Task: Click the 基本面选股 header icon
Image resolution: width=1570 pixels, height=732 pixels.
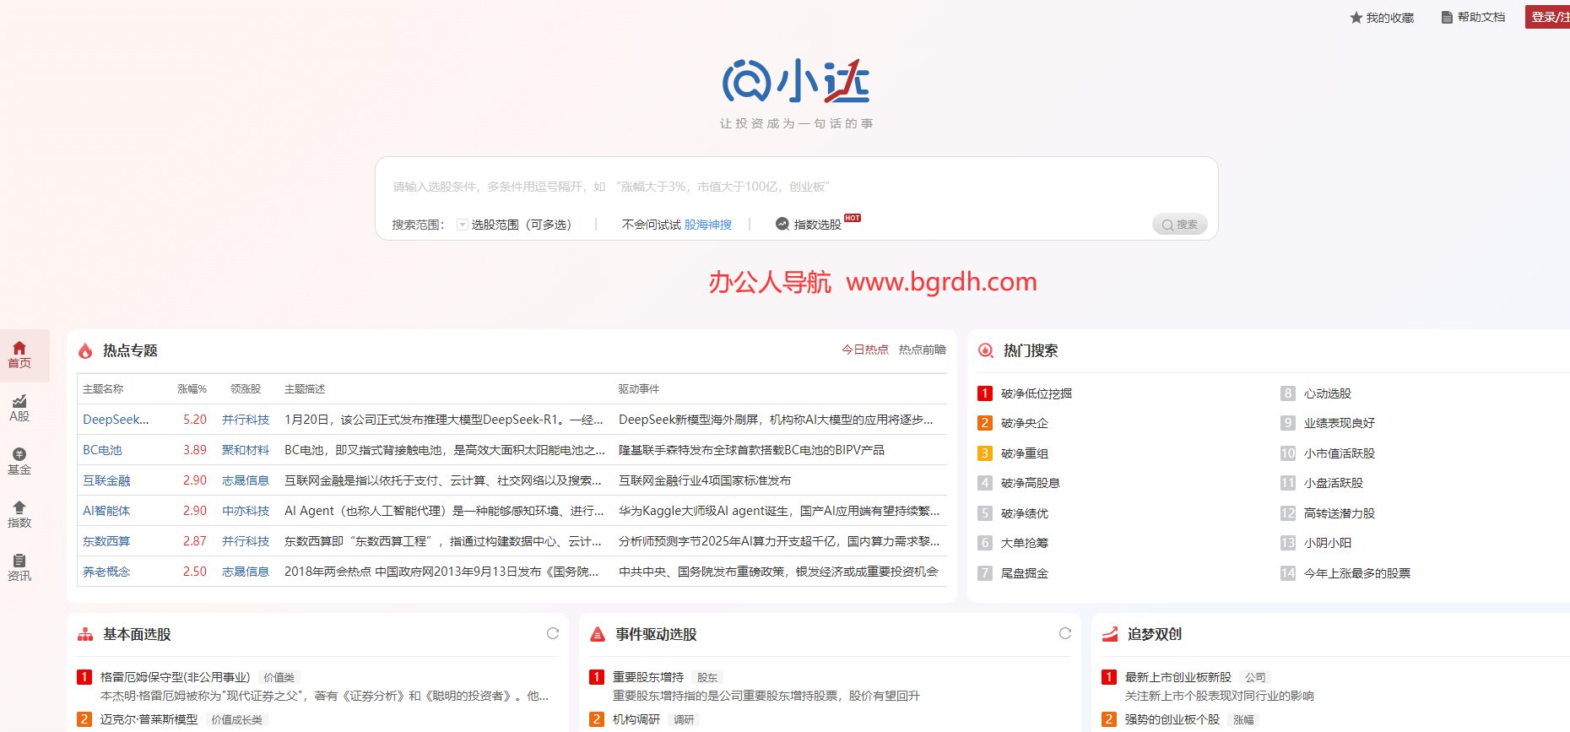Action: [x=85, y=634]
